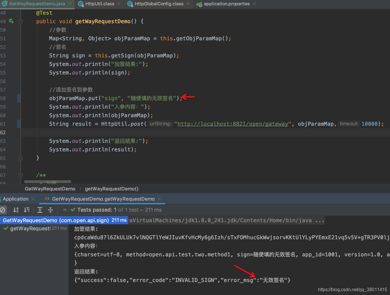
Task: Sort test results alphabetically
Action: 16,210
